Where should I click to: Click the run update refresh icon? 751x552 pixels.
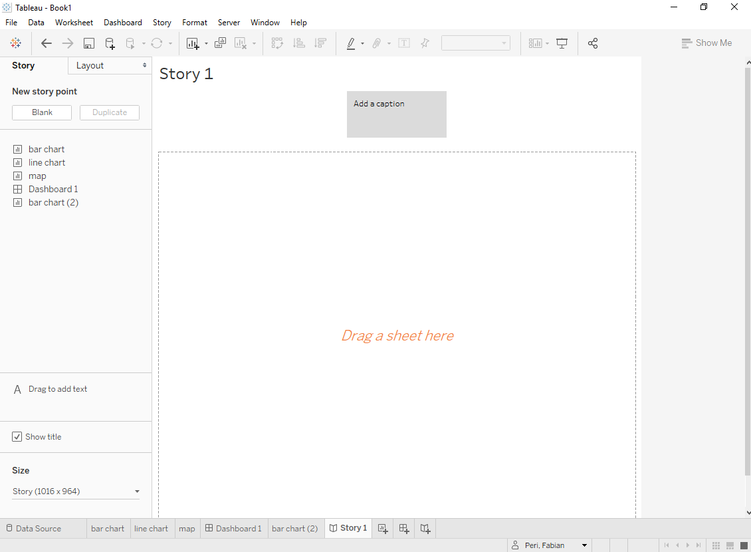tap(157, 43)
